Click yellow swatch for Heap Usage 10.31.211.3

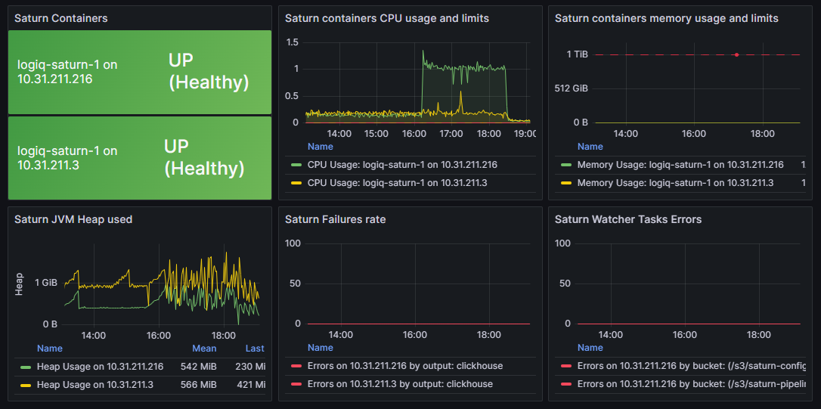(x=26, y=385)
